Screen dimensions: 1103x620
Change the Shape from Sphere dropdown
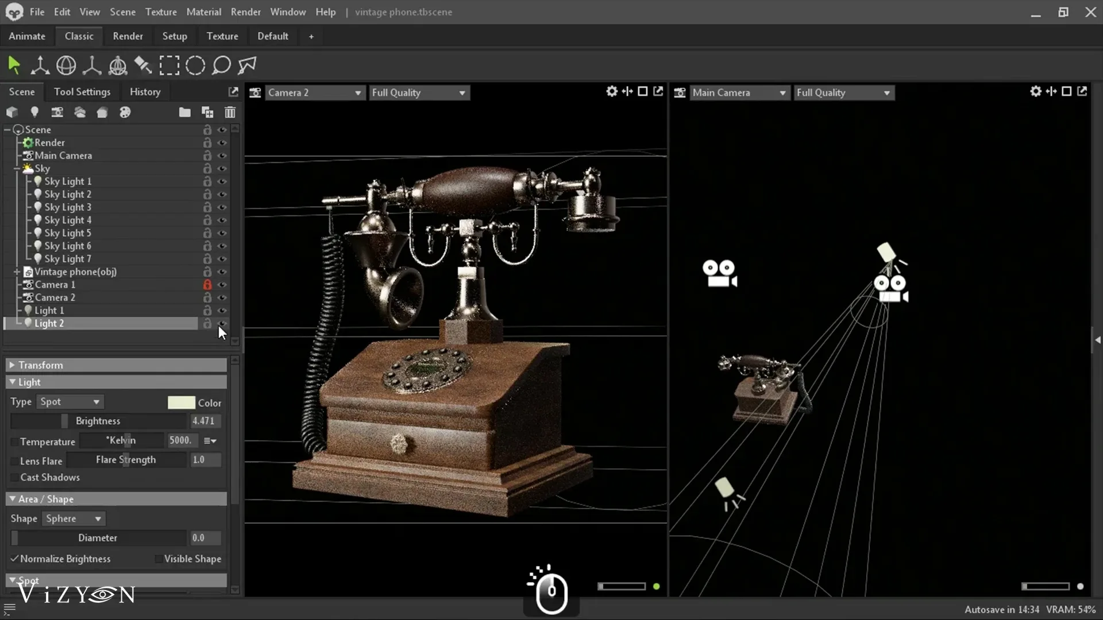72,518
